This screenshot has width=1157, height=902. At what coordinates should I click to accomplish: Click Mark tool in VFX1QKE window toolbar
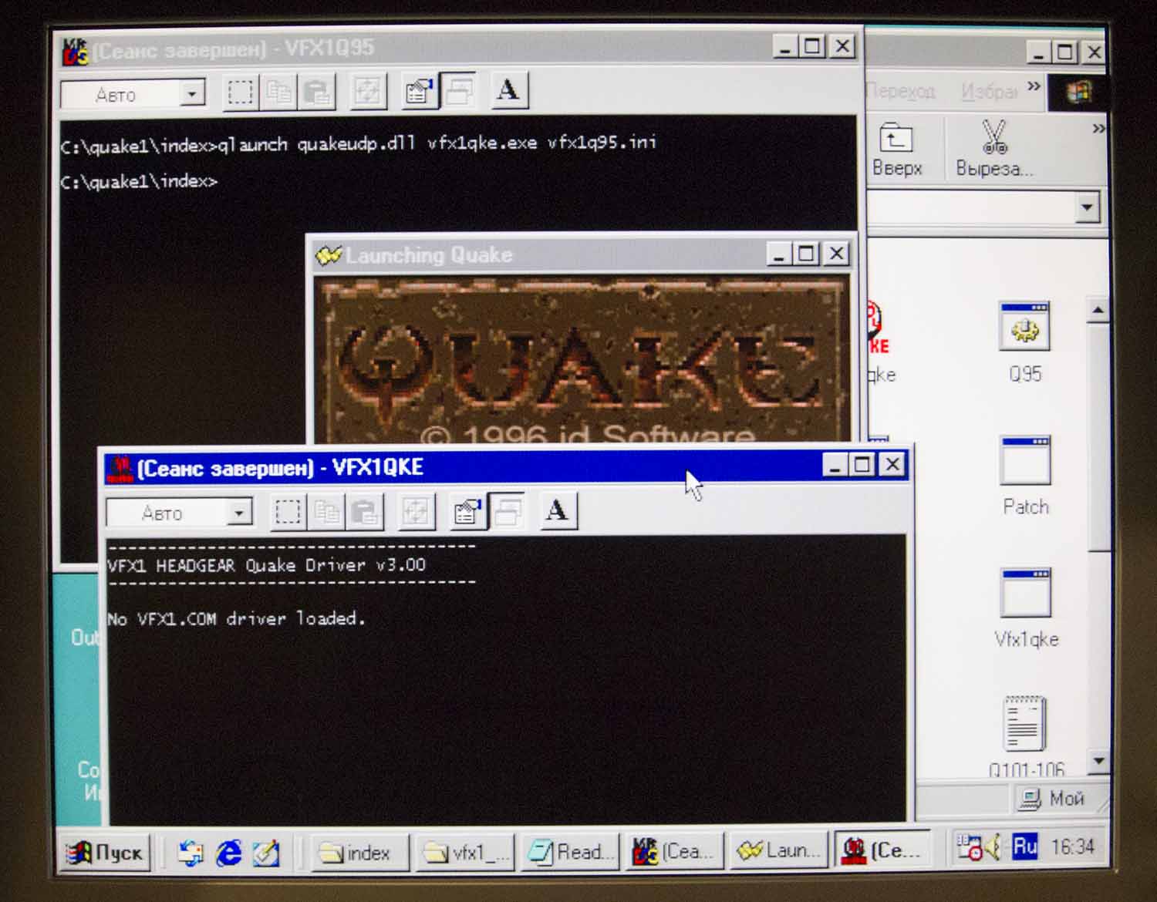(288, 512)
